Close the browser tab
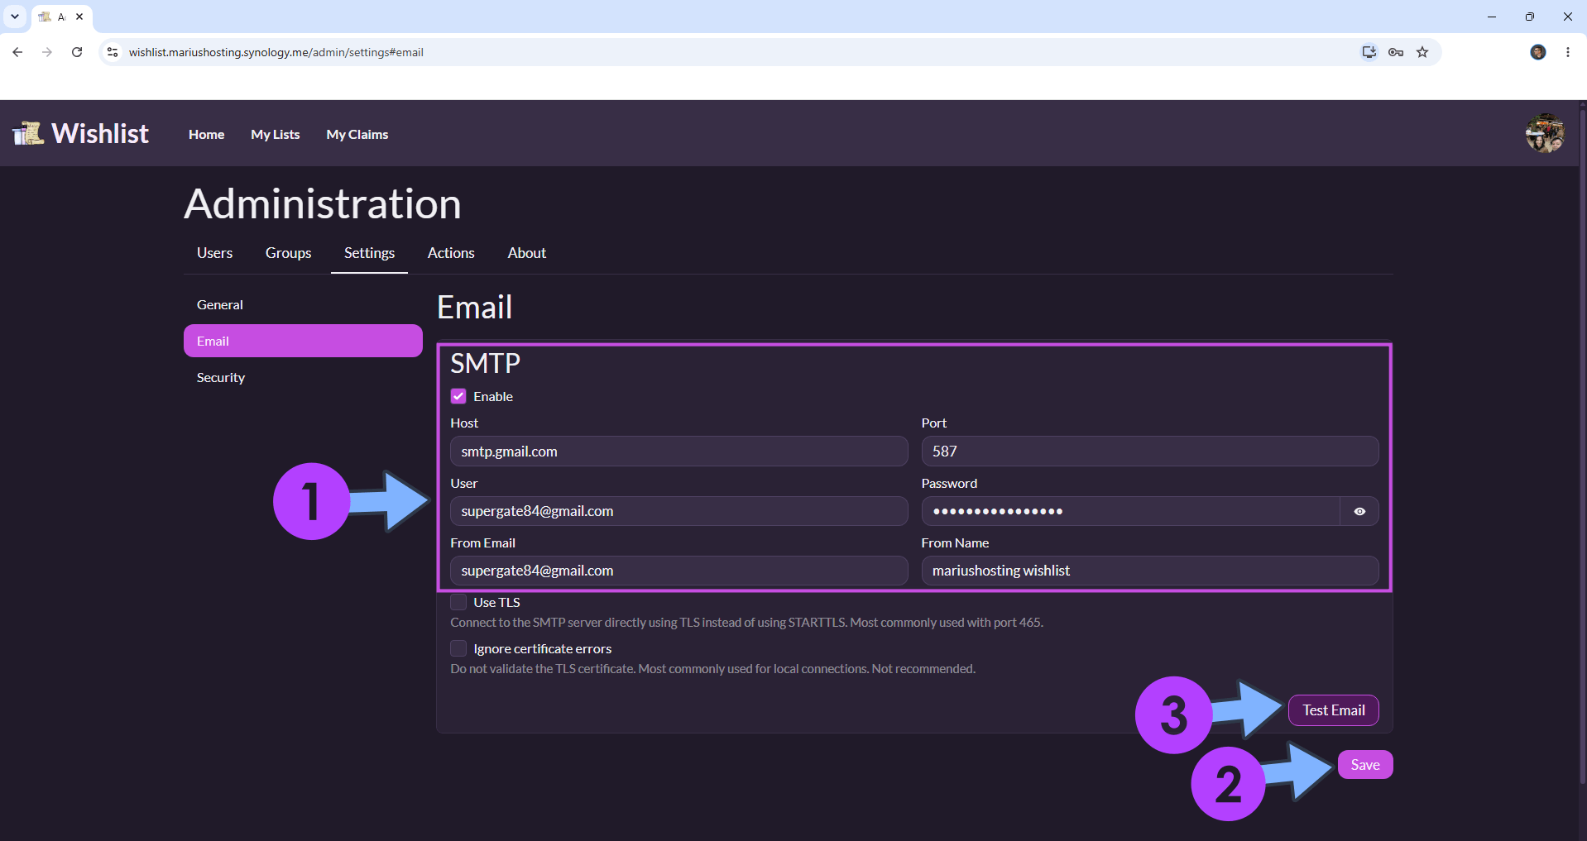Image resolution: width=1587 pixels, height=841 pixels. (x=79, y=17)
